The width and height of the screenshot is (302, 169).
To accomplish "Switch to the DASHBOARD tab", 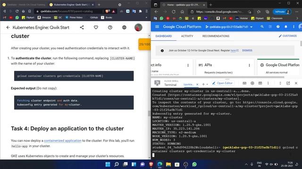I will (x=164, y=36).
